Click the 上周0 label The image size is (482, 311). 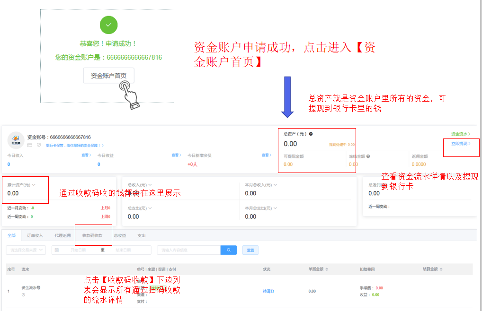coord(106,216)
